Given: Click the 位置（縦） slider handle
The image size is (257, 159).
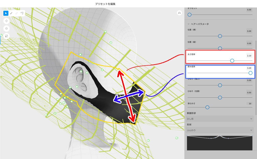Looking at the screenshot, I should 220,48.
